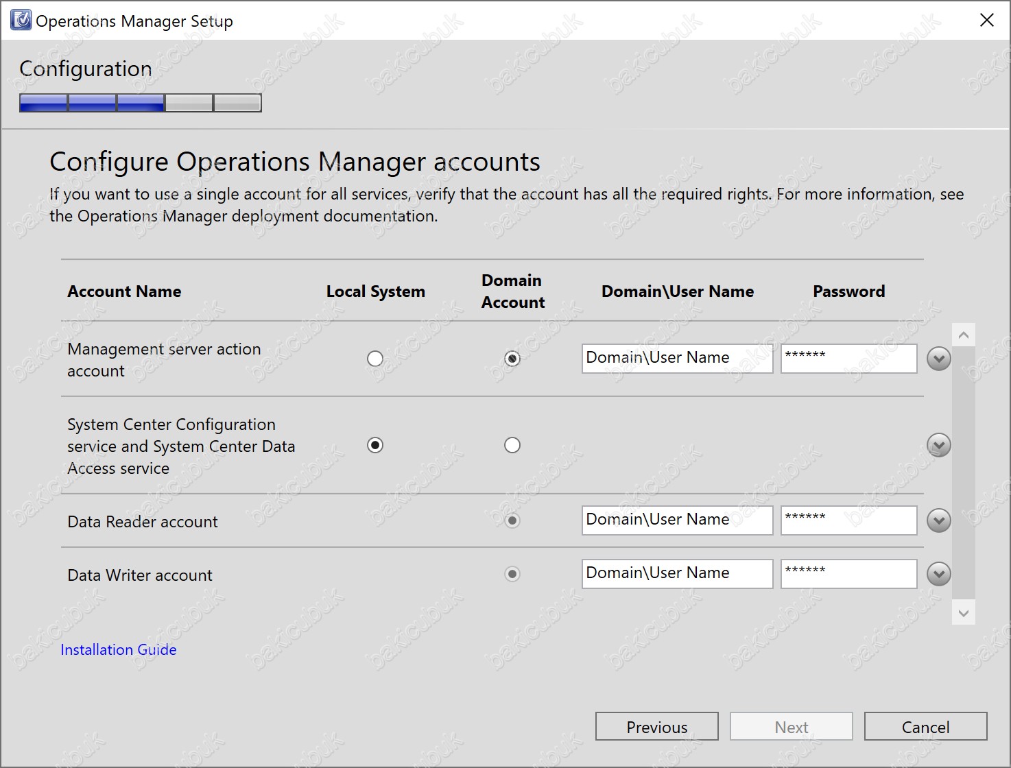Close the Operations Manager Setup window

pyautogui.click(x=987, y=20)
